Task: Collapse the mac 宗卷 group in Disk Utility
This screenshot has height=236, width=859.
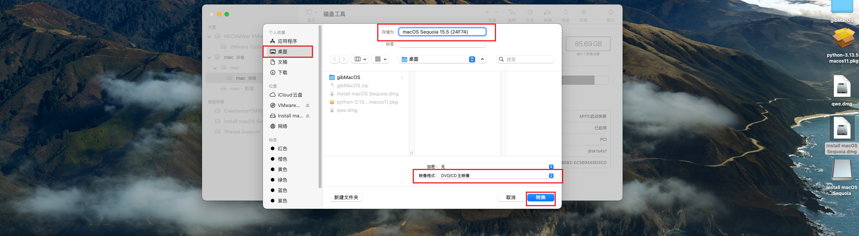Action: [210, 57]
